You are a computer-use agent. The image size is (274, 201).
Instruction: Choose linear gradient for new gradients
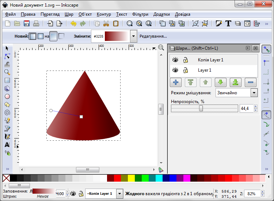tap(33, 36)
